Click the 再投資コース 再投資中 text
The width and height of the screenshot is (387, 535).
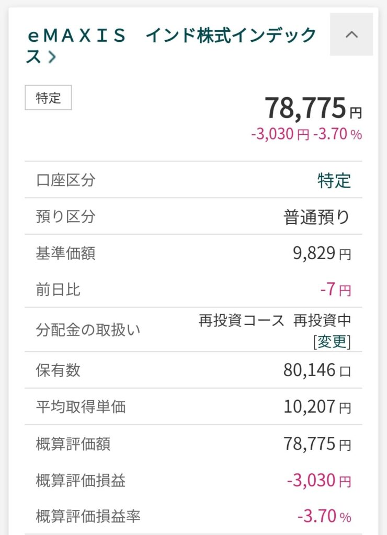tap(275, 320)
